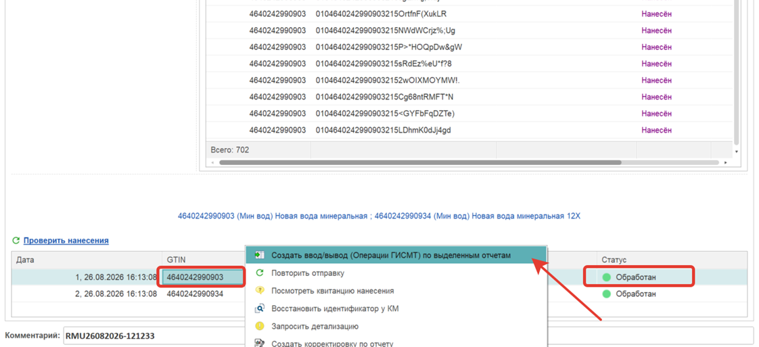Choose Посмотреть квитанцию нанесения
759x347 pixels.
[332, 291]
